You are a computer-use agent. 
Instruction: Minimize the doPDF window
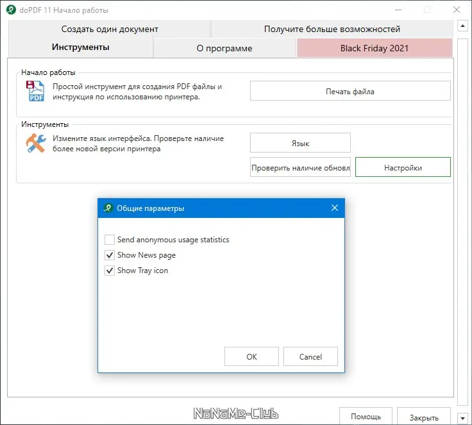click(x=398, y=10)
